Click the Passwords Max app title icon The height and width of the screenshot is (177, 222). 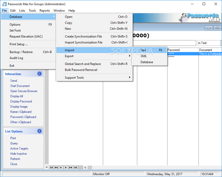4,4
